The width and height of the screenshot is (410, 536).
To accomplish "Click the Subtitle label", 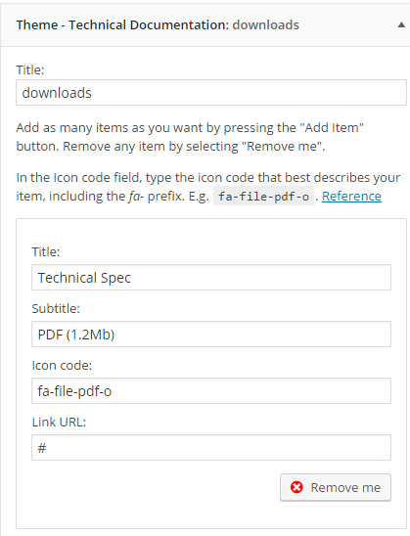I will pyautogui.click(x=56, y=308).
